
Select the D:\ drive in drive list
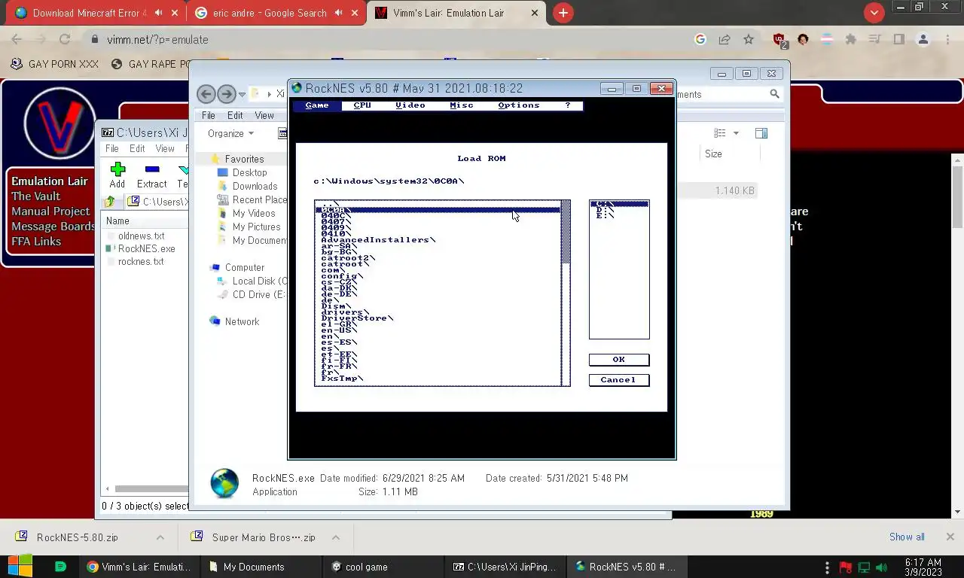(x=605, y=210)
